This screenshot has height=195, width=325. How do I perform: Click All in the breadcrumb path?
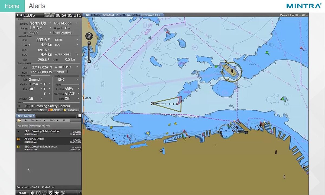pos(64,120)
